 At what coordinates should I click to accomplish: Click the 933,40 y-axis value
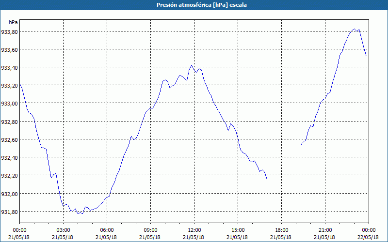[9, 68]
